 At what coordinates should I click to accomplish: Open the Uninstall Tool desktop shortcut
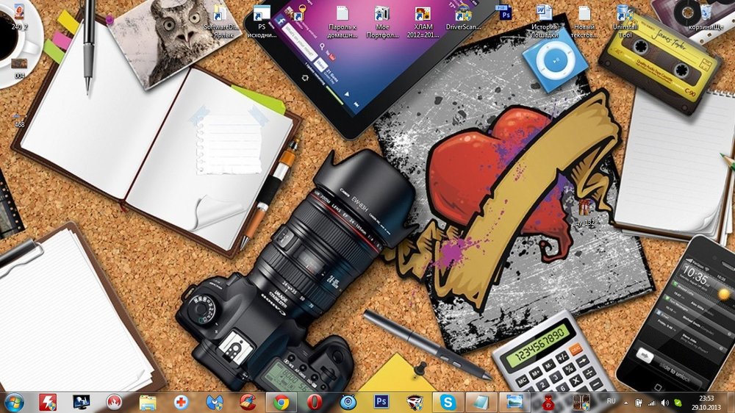click(623, 13)
